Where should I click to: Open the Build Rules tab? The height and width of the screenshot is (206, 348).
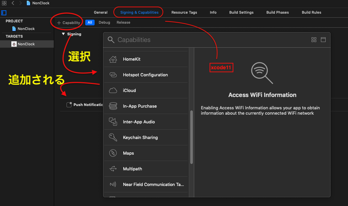tap(311, 12)
